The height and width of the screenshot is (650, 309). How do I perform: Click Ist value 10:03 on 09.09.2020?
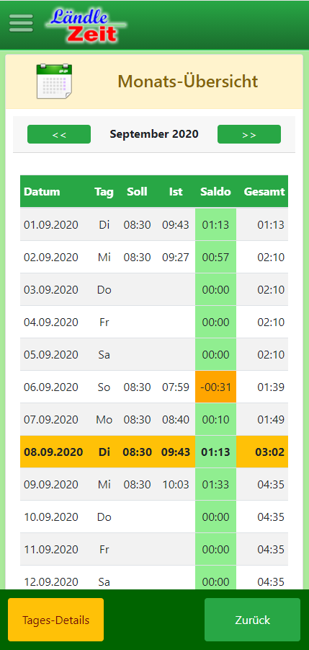point(176,484)
